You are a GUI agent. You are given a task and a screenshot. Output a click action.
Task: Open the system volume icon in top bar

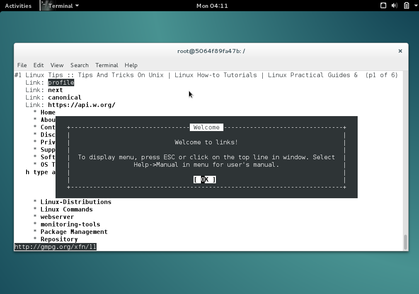pyautogui.click(x=394, y=5)
